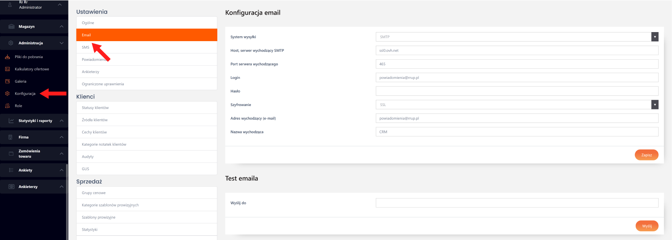The image size is (672, 240).
Task: Click the Galeria image icon
Action: pos(8,82)
